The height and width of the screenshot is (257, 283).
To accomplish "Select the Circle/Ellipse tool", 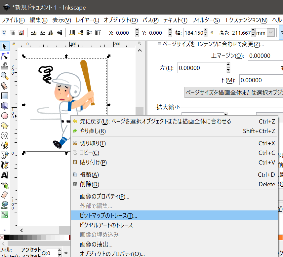I will (4, 116).
